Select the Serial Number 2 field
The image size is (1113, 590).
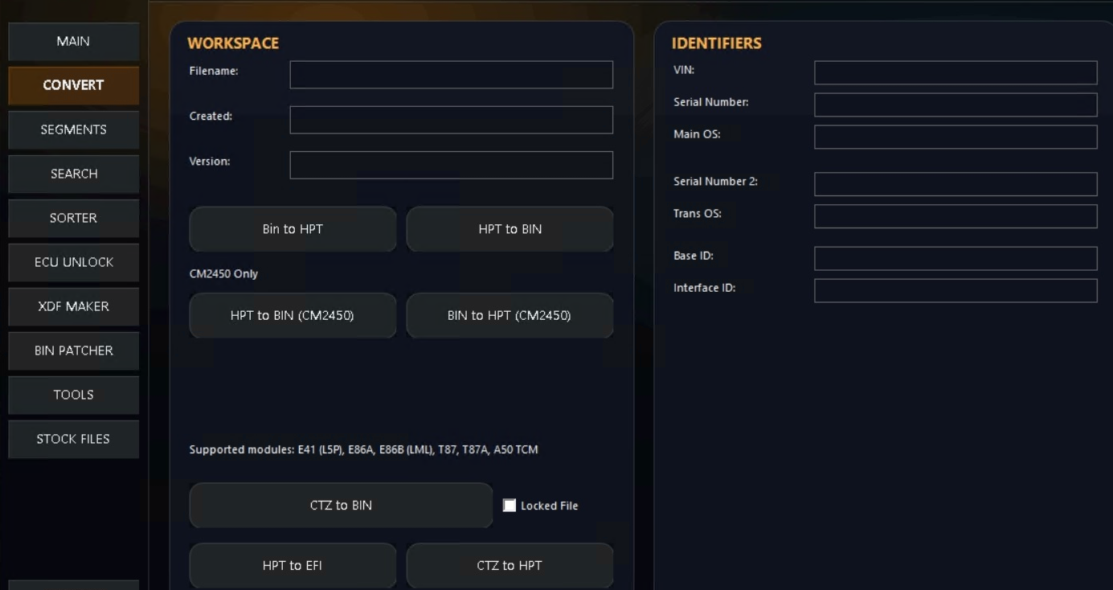[955, 184]
